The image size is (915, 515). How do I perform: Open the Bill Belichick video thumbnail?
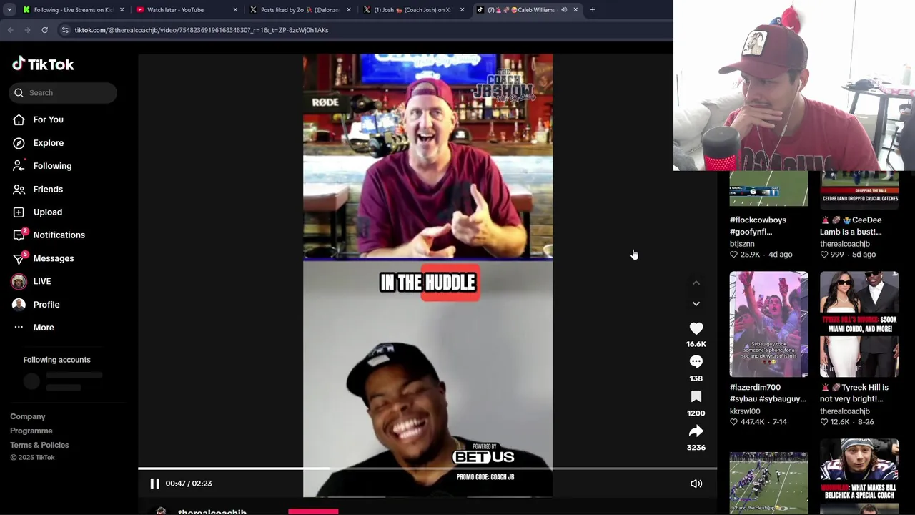[859, 476]
